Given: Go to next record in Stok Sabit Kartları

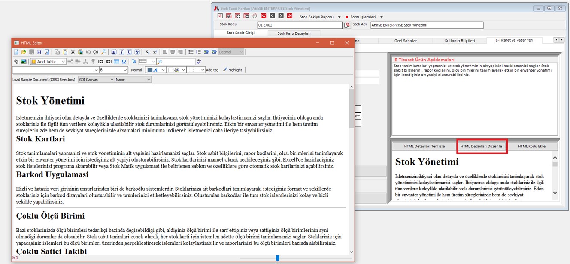Looking at the screenshot, I should [x=281, y=16].
